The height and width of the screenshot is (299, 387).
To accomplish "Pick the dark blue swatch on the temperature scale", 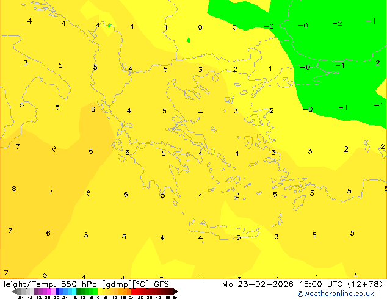I will pyautogui.click(x=57, y=291).
